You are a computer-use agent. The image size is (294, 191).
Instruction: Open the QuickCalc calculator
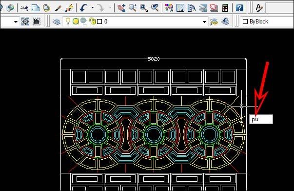click(x=225, y=8)
